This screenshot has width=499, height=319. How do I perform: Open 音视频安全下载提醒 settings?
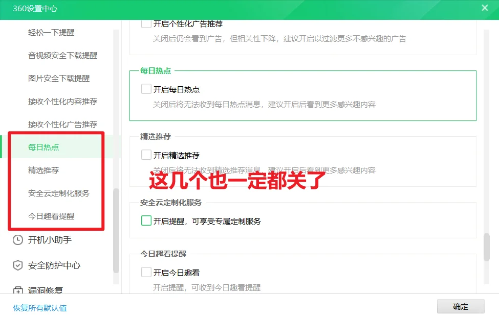click(62, 56)
